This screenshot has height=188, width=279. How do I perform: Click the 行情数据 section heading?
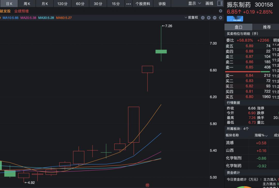(x=233, y=103)
